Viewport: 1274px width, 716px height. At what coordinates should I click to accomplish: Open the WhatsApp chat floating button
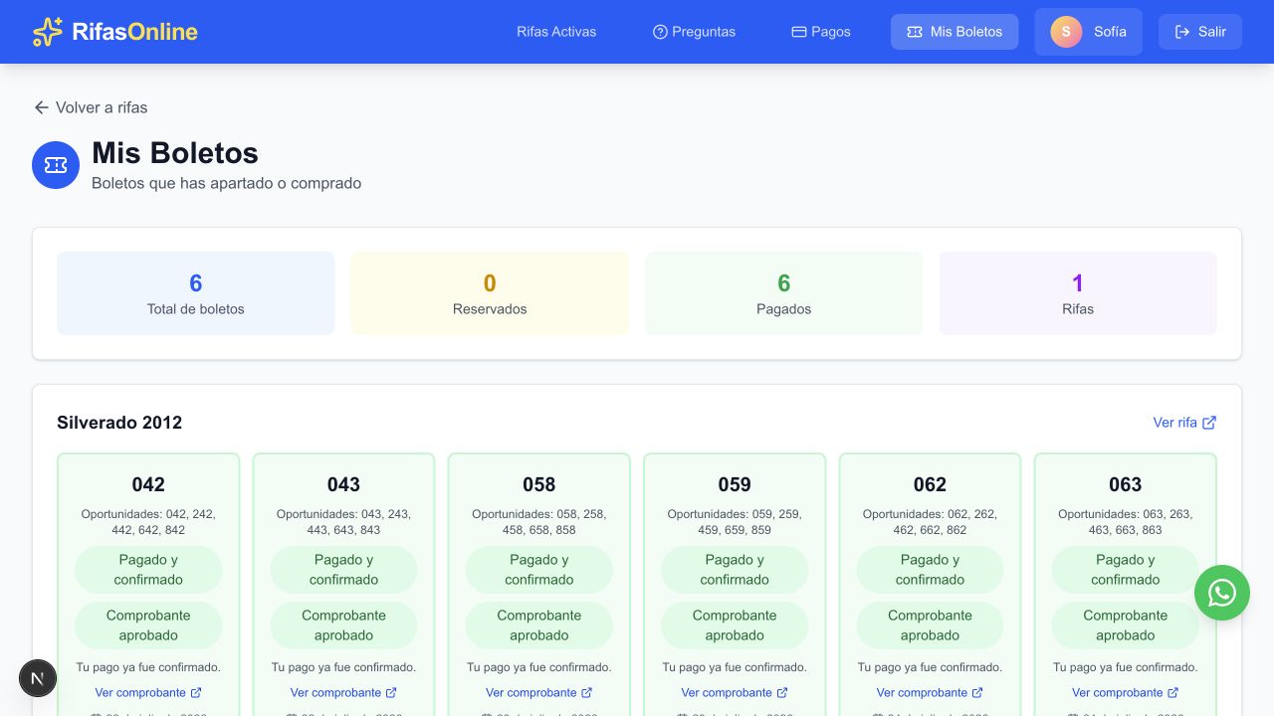[x=1222, y=593]
